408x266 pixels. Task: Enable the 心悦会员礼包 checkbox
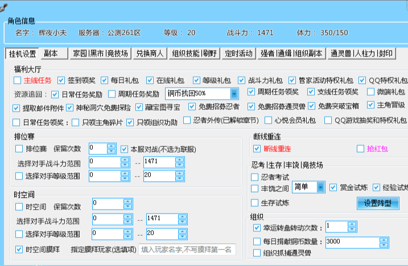tap(268, 120)
